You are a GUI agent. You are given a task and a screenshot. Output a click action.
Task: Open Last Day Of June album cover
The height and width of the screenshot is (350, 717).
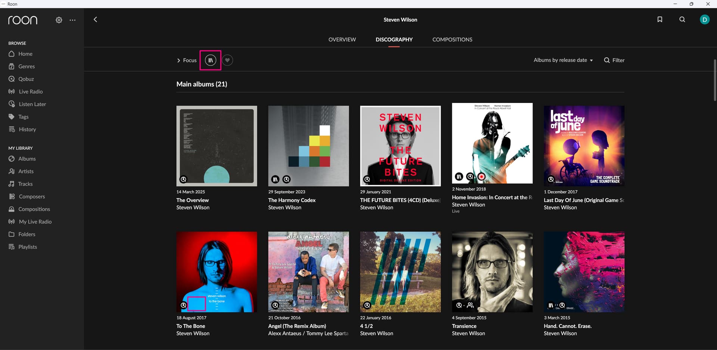point(584,146)
